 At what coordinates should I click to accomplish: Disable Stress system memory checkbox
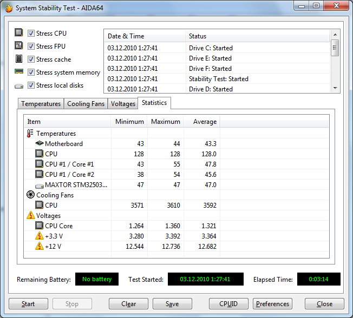[x=31, y=72]
